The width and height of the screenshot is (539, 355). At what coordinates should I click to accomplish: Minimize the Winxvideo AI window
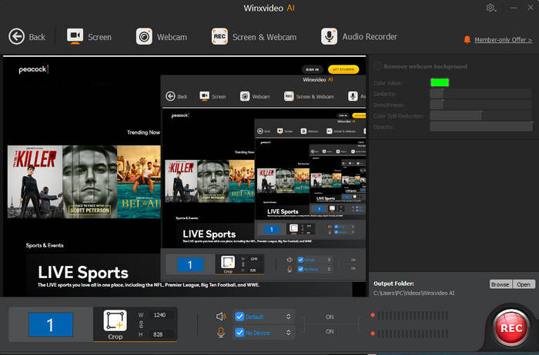coord(514,8)
